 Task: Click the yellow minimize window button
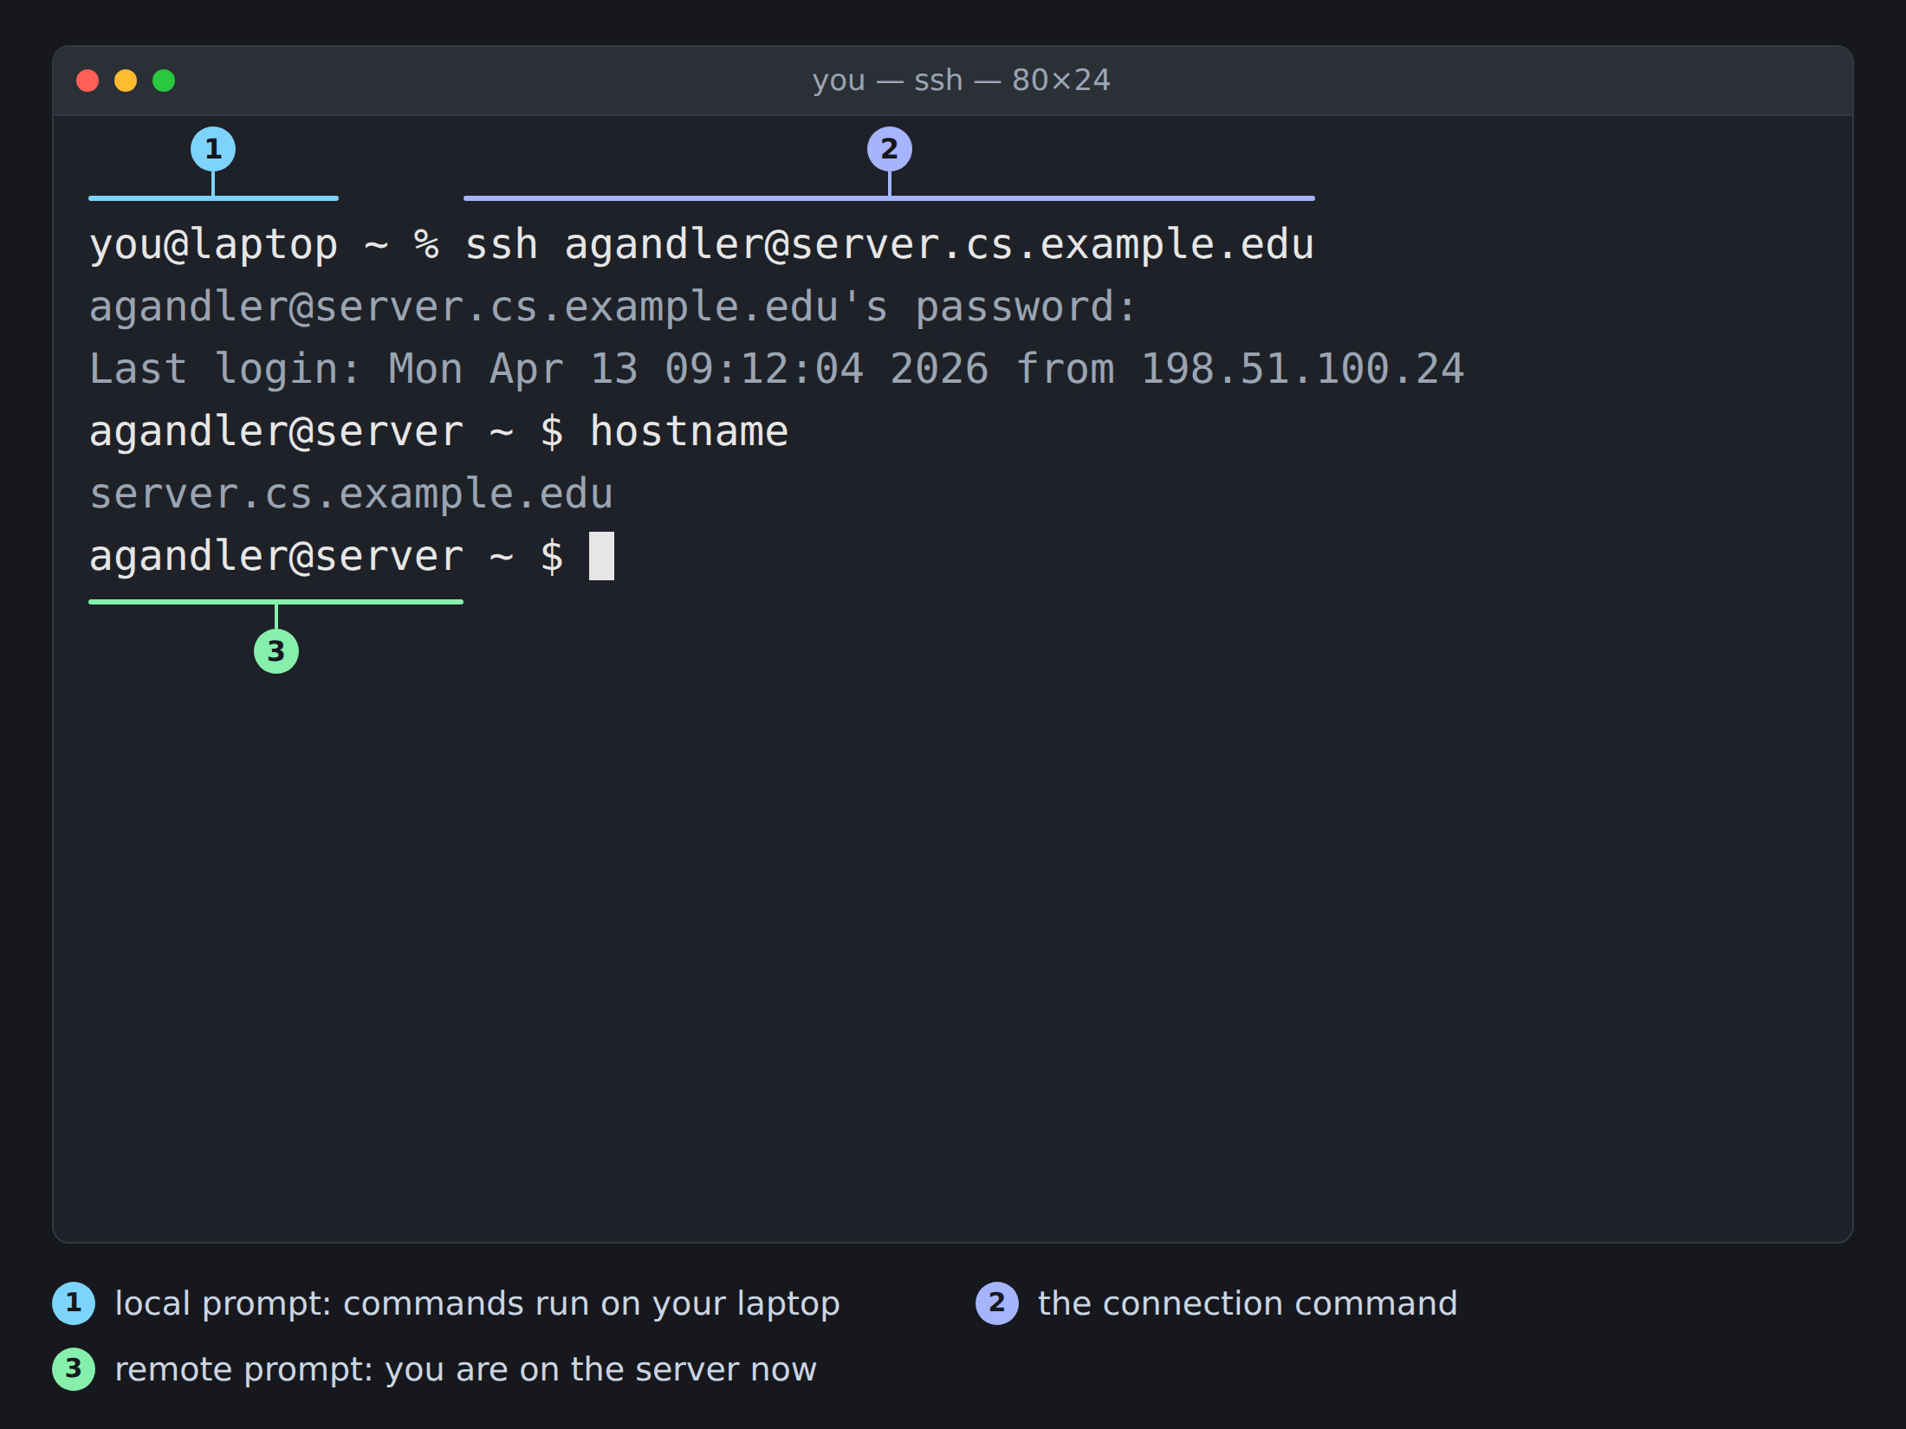(126, 81)
